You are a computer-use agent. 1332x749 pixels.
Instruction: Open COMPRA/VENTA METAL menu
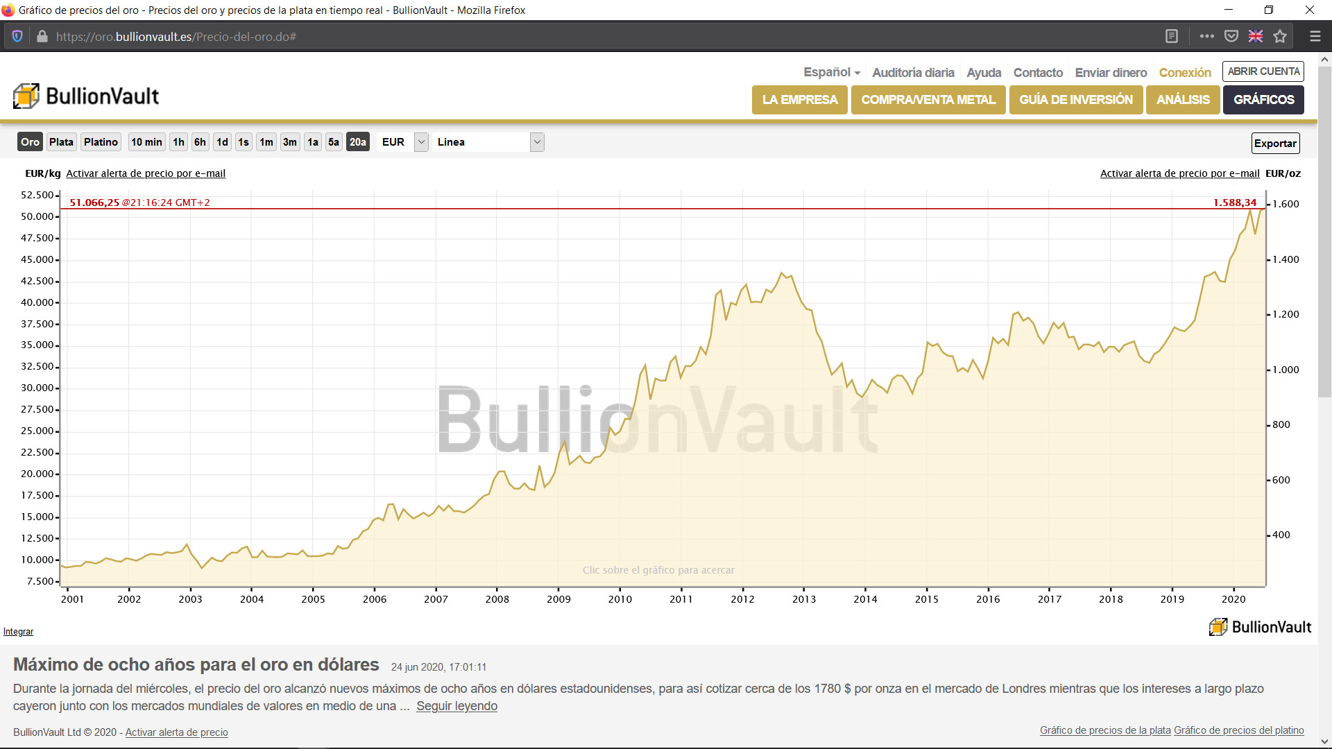point(928,100)
